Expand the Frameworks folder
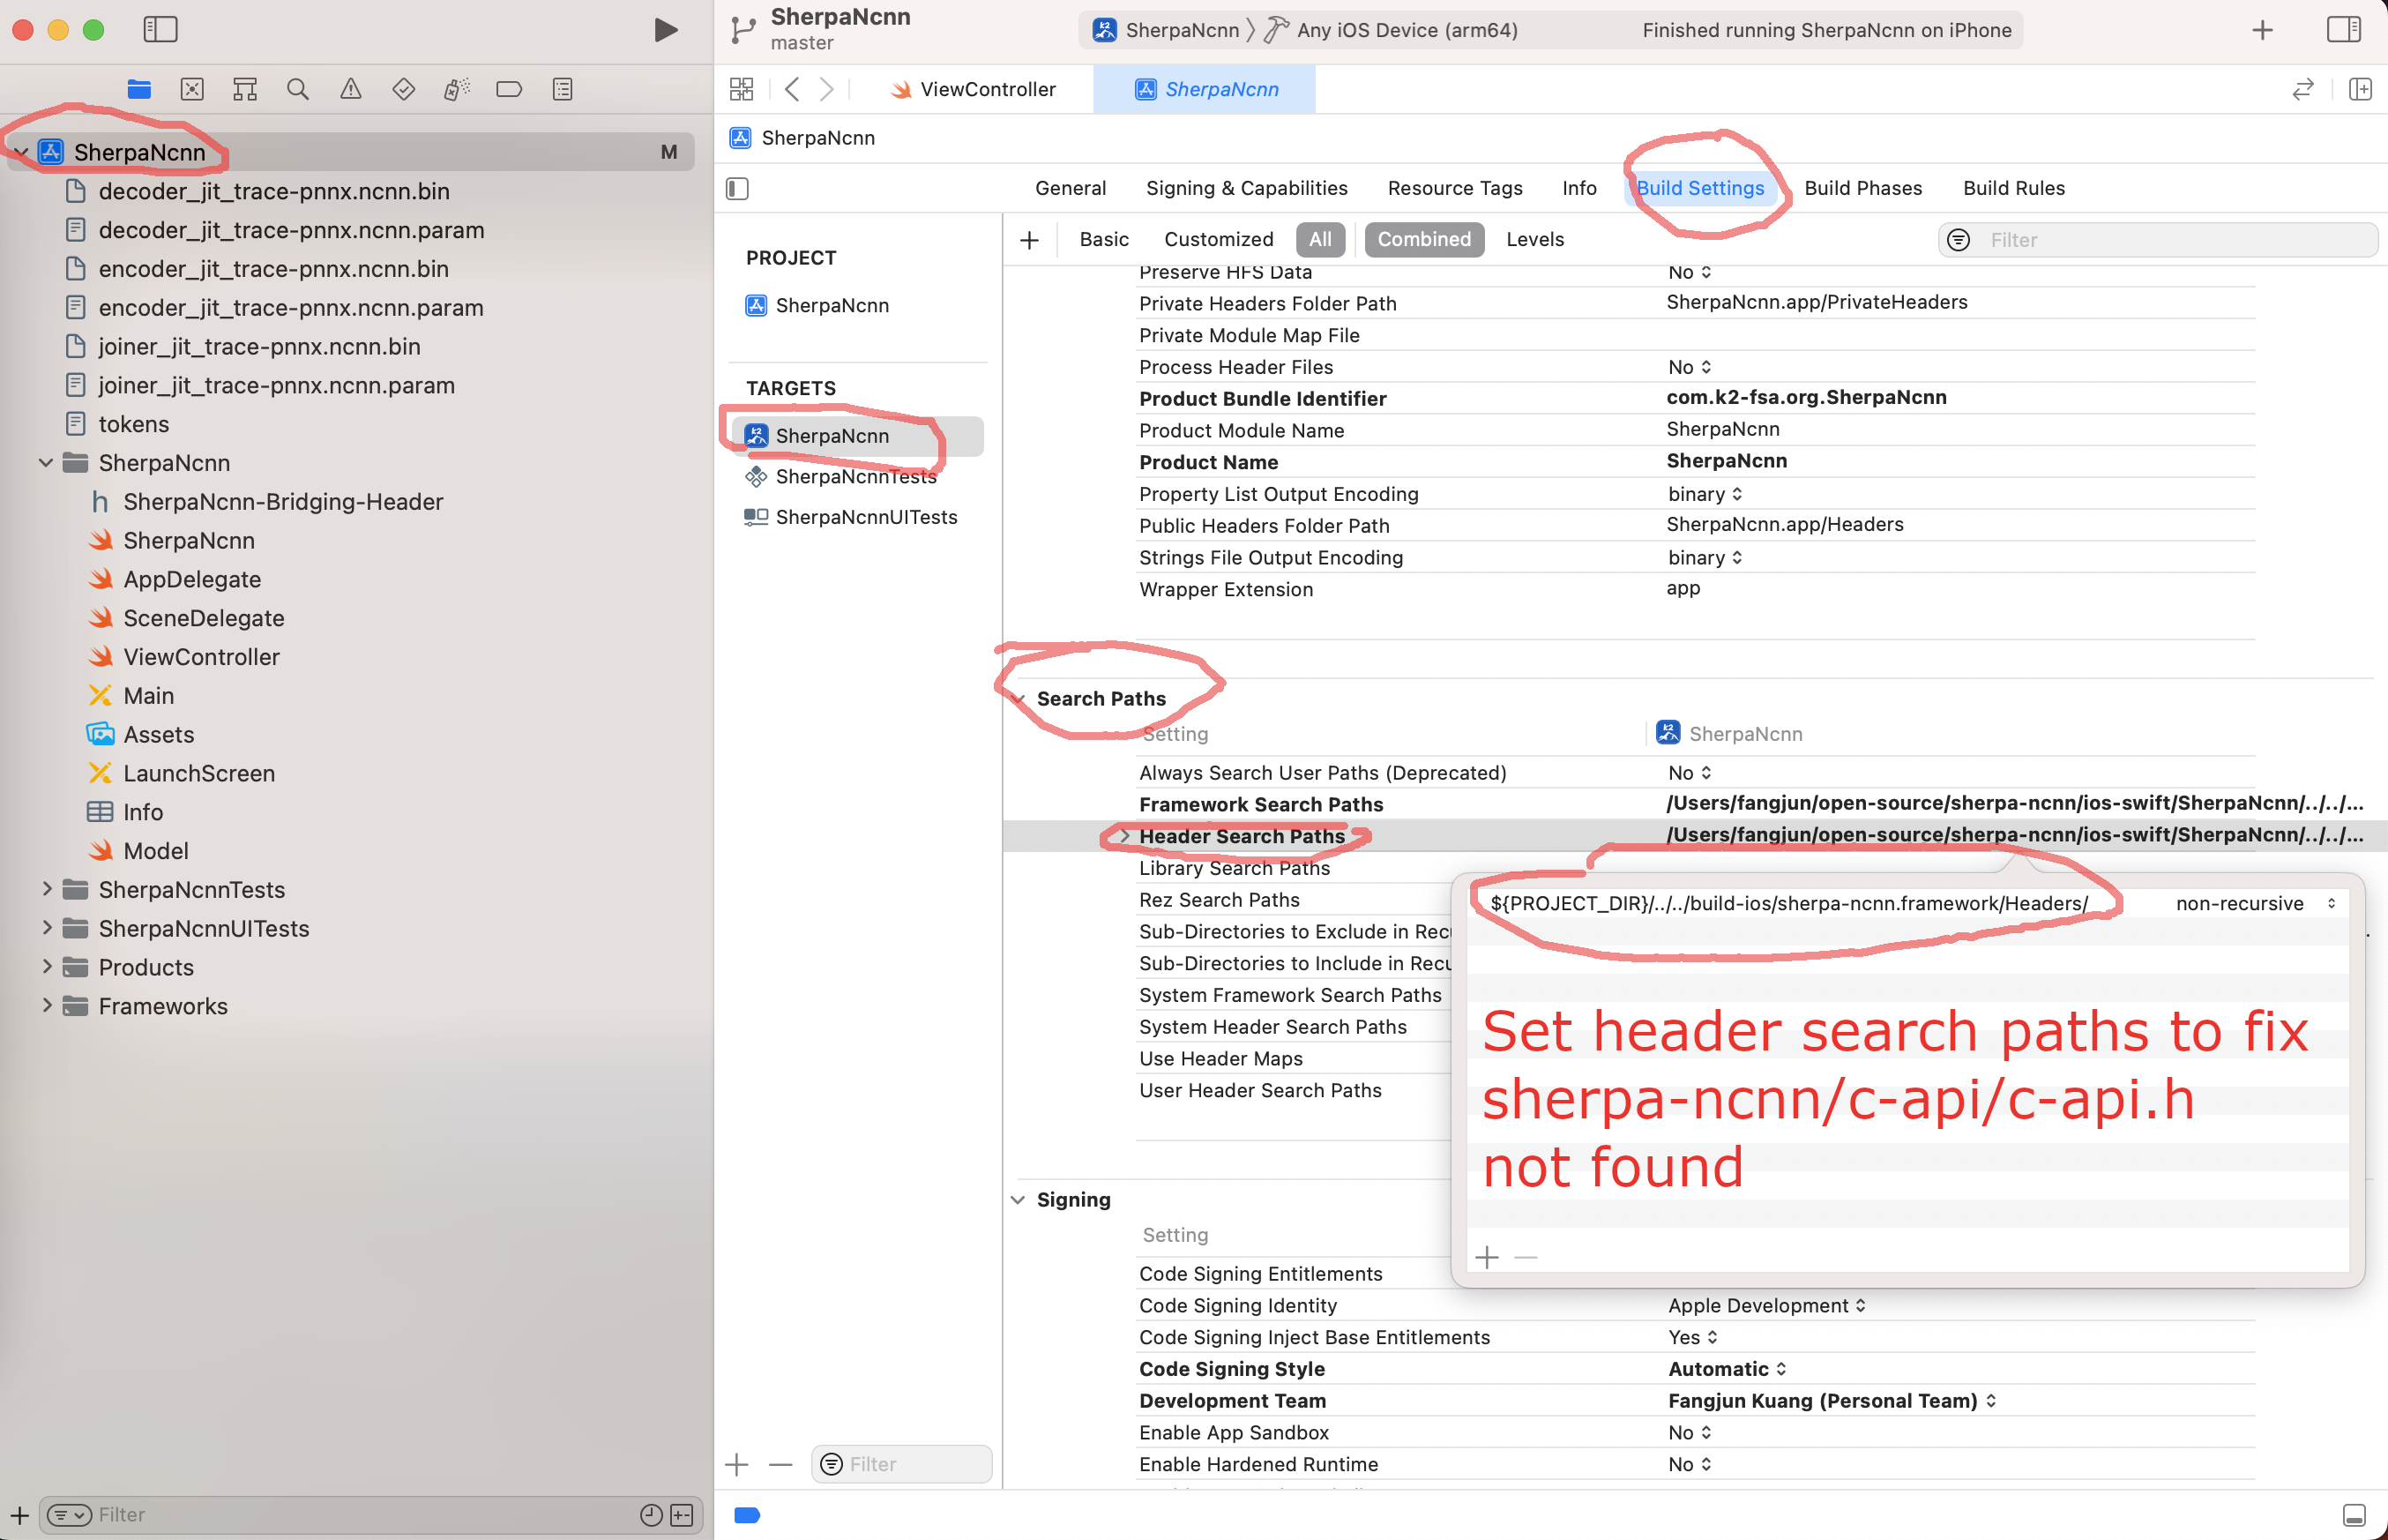2388x1540 pixels. point(46,1006)
